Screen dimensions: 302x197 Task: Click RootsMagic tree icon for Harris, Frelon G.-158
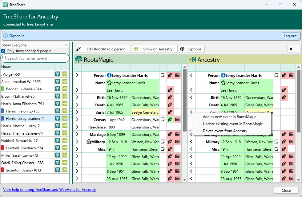pos(57,111)
